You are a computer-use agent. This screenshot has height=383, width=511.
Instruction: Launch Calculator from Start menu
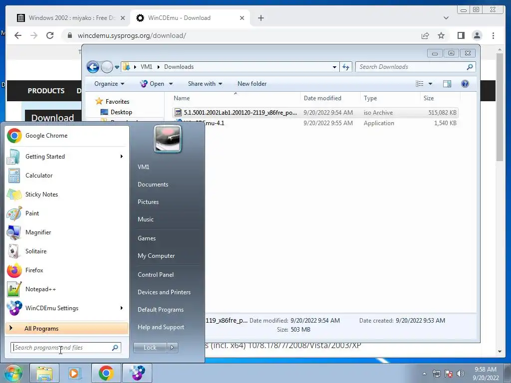tap(67, 176)
